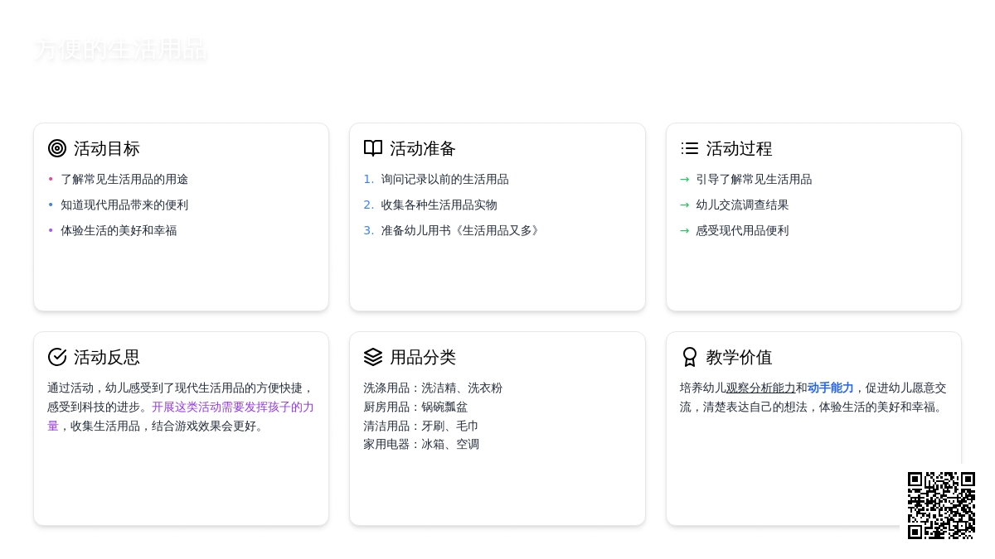Click step 2 收集各种生活用品实物
This screenshot has height=559, width=995.
tap(439, 205)
